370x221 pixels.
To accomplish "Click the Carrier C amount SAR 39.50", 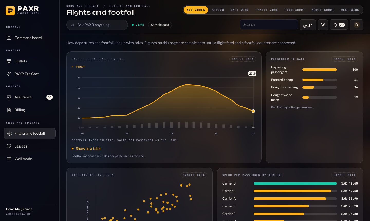I will [x=349, y=191].
